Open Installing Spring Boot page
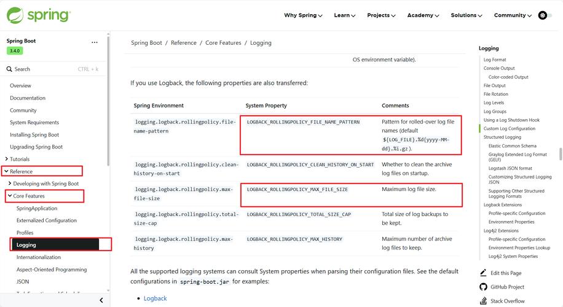Image resolution: width=563 pixels, height=307 pixels. pos(34,134)
